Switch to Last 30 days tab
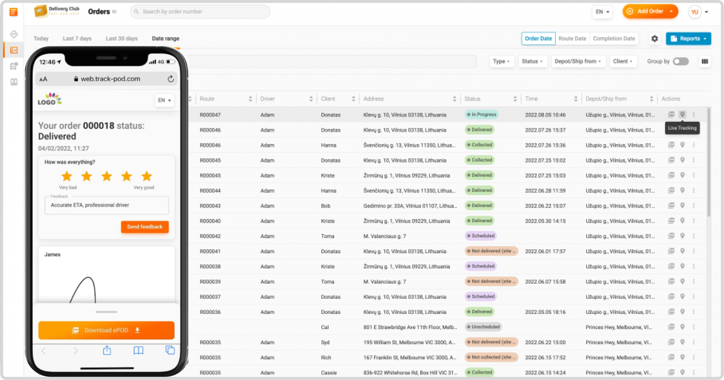The width and height of the screenshot is (724, 380). (x=122, y=38)
